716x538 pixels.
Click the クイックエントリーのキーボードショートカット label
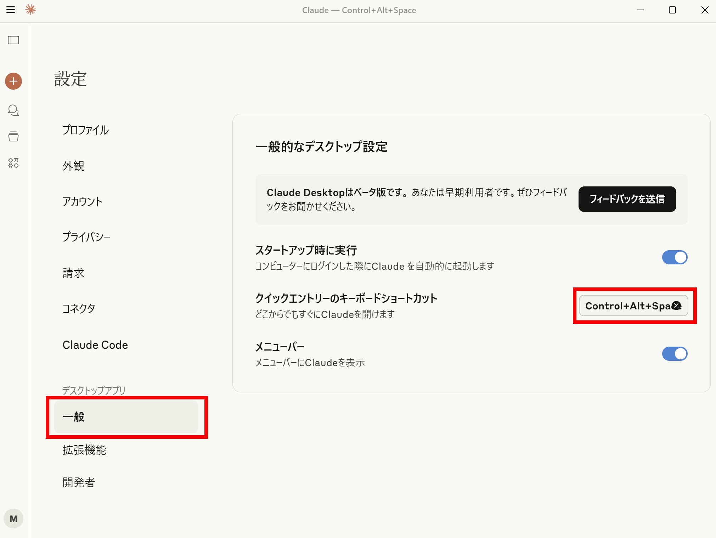coord(346,298)
